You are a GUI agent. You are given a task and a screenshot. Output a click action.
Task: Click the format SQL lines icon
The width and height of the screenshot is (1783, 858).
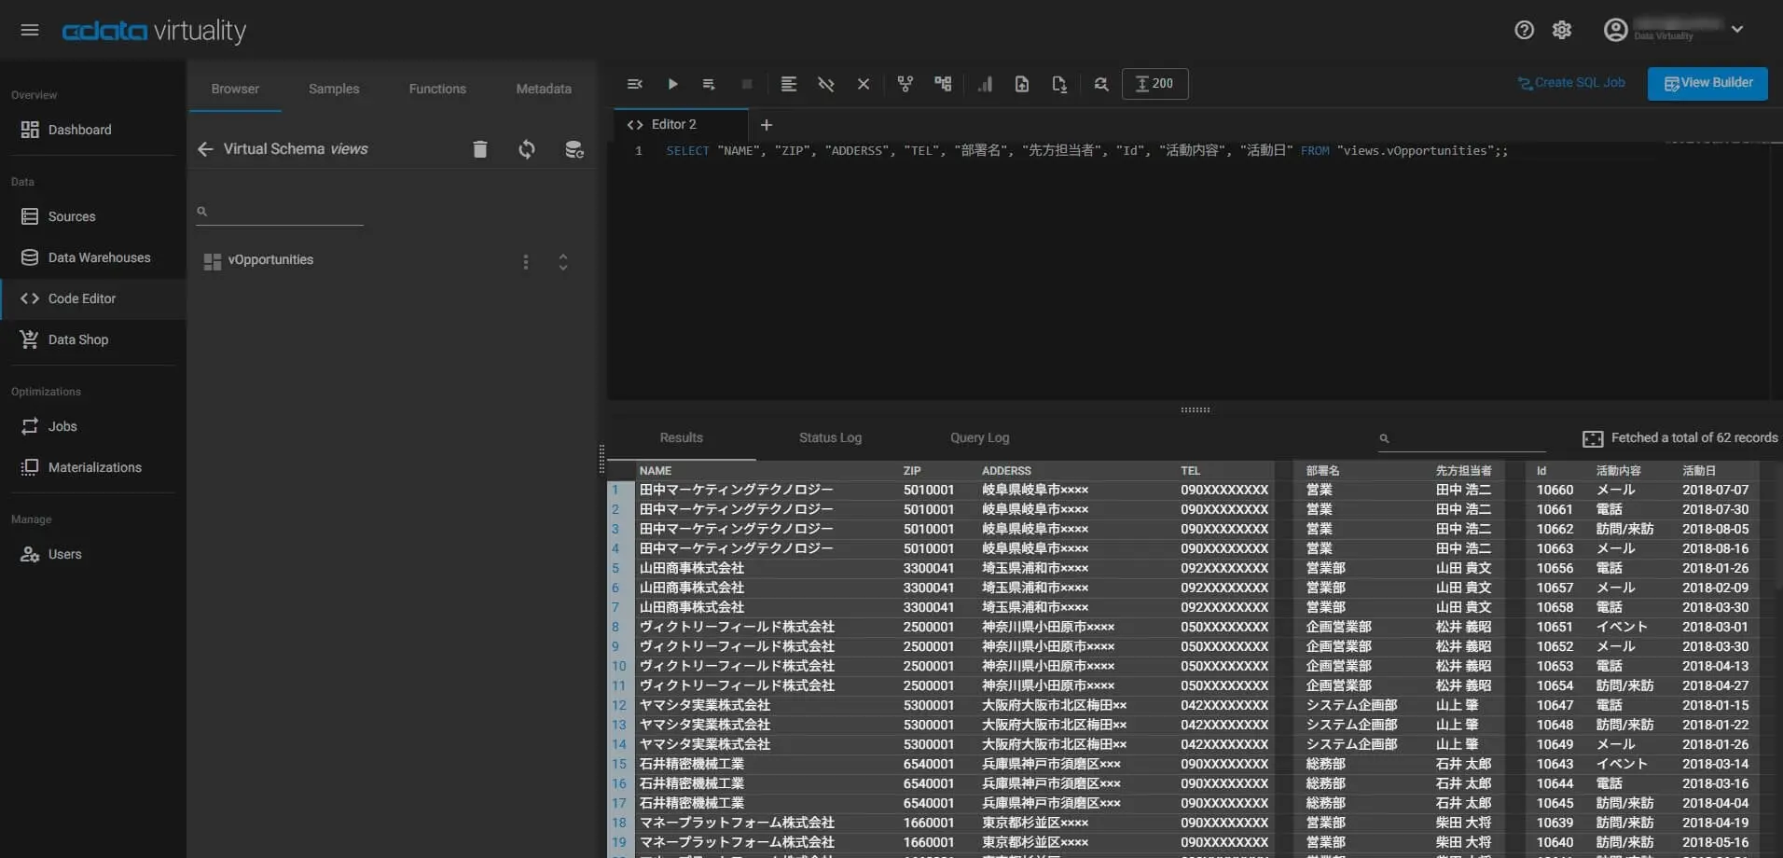(x=788, y=84)
